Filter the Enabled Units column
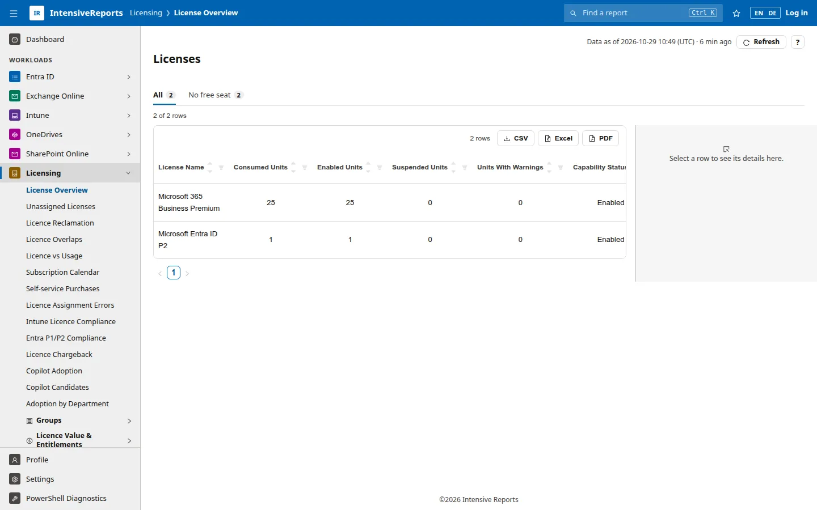Image resolution: width=817 pixels, height=510 pixels. point(380,168)
